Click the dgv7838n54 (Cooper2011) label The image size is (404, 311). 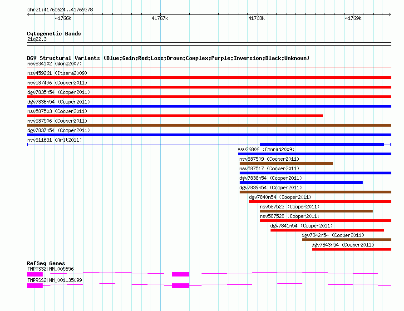click(271, 178)
